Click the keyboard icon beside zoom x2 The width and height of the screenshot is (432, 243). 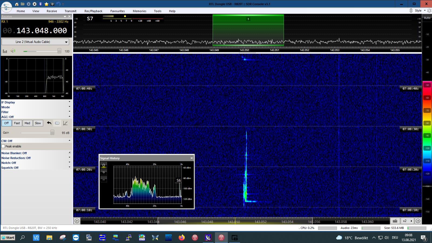[x=395, y=221]
